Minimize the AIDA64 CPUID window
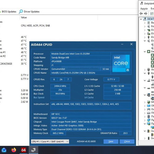This screenshot has height=154, width=154. (x=122, y=44)
